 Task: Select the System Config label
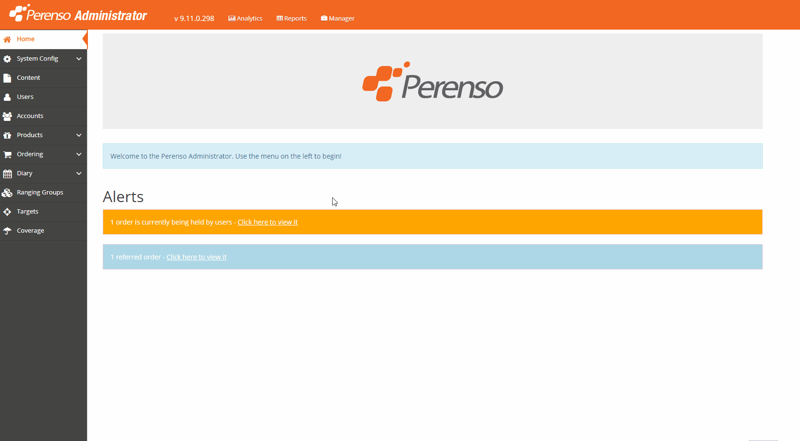(37, 59)
